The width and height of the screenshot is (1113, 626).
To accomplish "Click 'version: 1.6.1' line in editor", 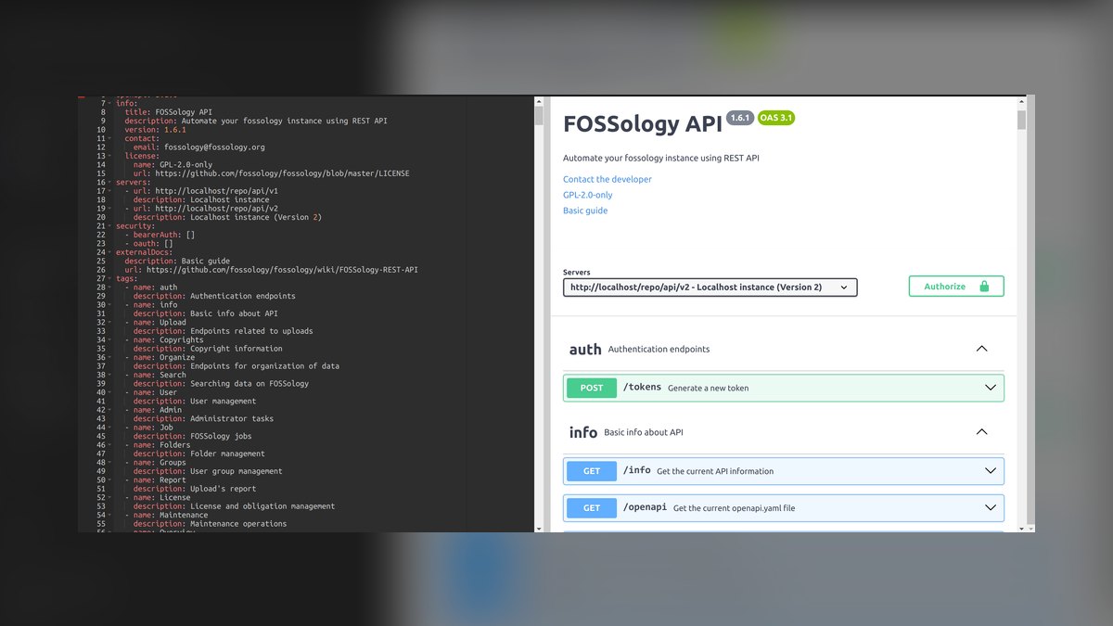I will (155, 130).
